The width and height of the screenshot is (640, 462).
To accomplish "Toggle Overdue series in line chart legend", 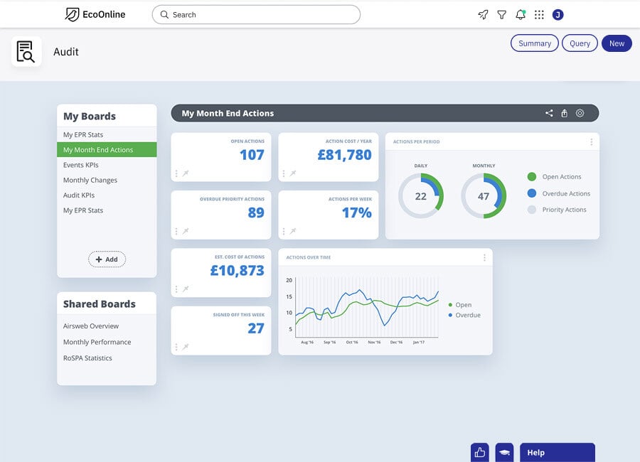I will point(464,315).
